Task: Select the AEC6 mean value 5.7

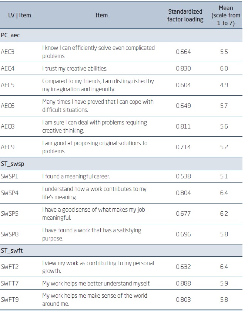Action: click(224, 106)
